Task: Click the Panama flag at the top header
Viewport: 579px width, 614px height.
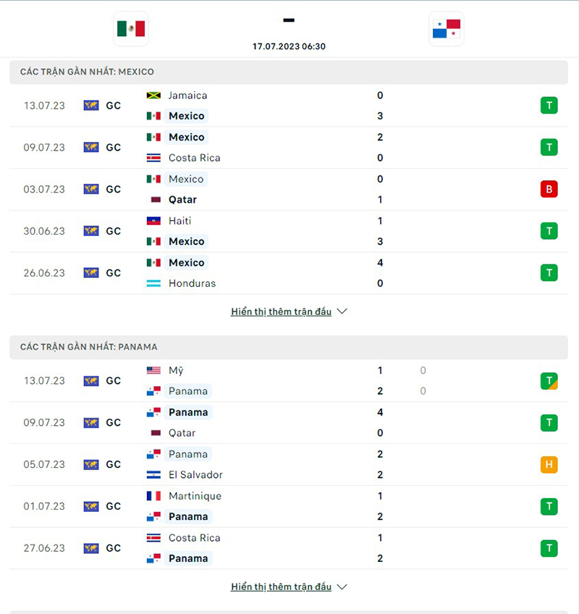Action: 447,29
